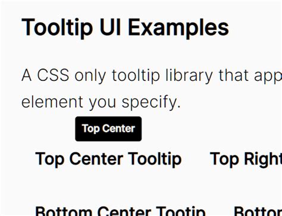Viewport: 282px width, 216px height.
Task: Click the word Examples in the heading
Action: [x=178, y=28]
